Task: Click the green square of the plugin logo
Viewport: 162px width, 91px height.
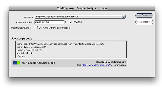Action: coord(18,63)
